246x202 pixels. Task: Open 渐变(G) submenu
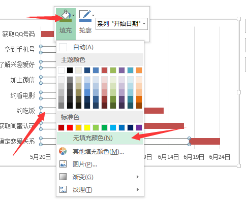click(x=100, y=177)
